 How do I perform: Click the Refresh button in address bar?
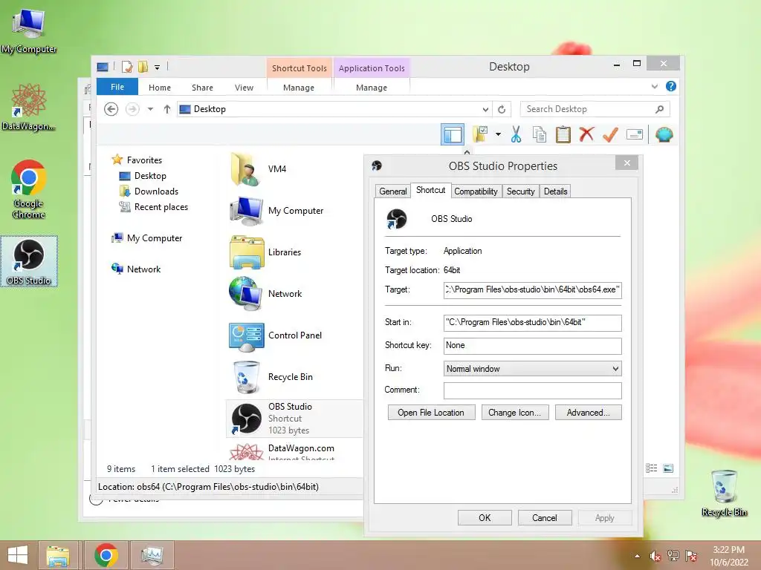click(x=502, y=110)
